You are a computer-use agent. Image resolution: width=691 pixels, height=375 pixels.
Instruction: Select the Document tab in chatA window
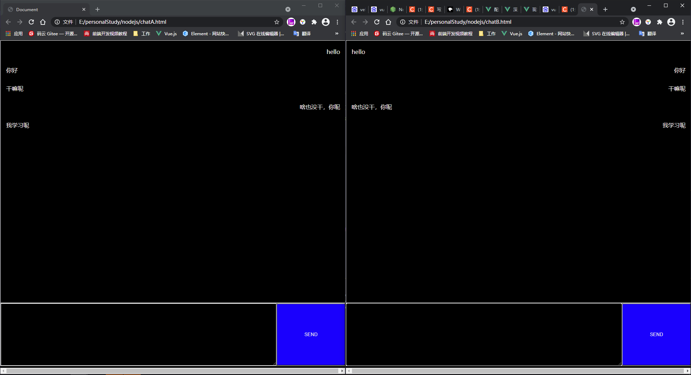coord(47,9)
